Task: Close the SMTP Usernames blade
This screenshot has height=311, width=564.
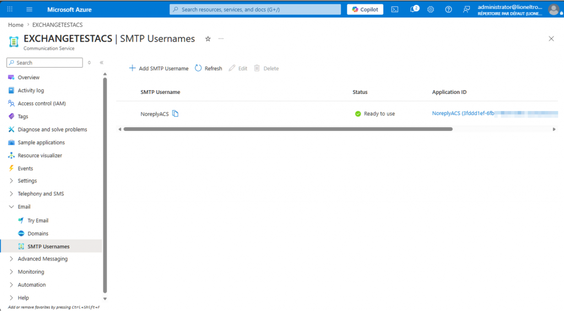Action: pos(551,39)
